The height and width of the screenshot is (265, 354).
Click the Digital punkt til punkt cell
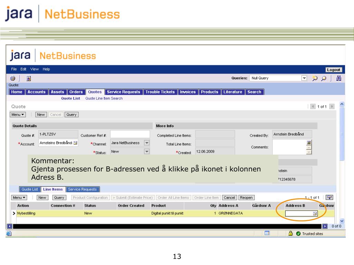tap(167, 213)
